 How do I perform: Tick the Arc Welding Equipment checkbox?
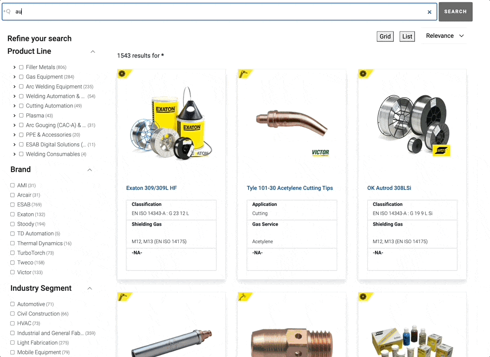pyautogui.click(x=21, y=87)
